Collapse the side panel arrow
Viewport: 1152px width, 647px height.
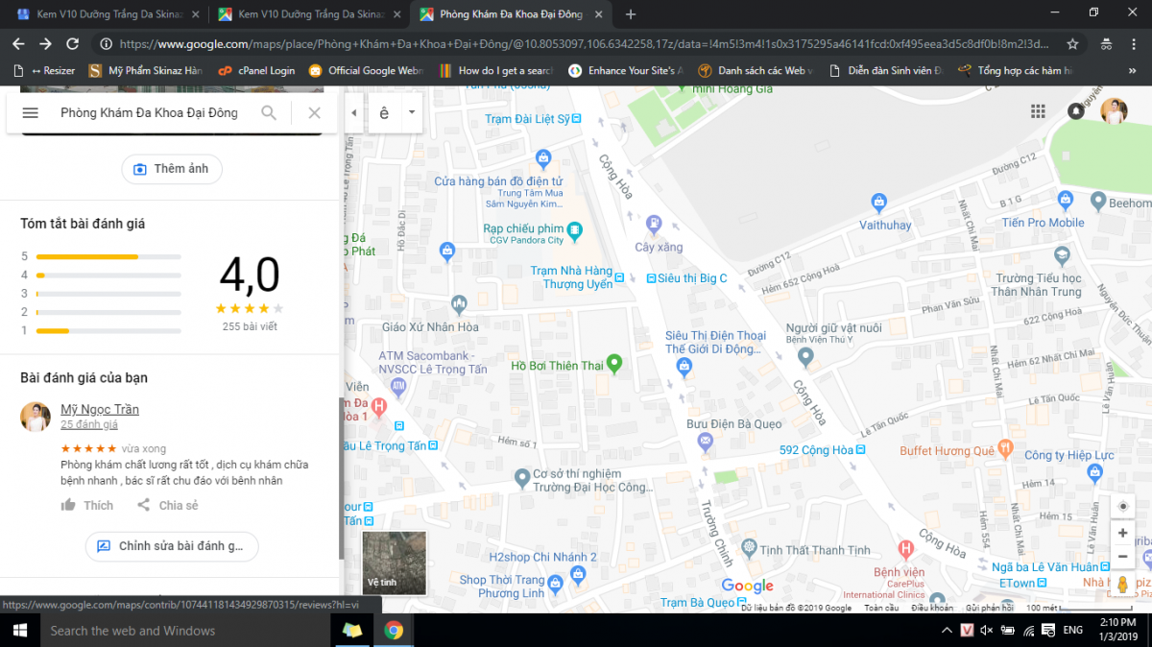coord(354,112)
